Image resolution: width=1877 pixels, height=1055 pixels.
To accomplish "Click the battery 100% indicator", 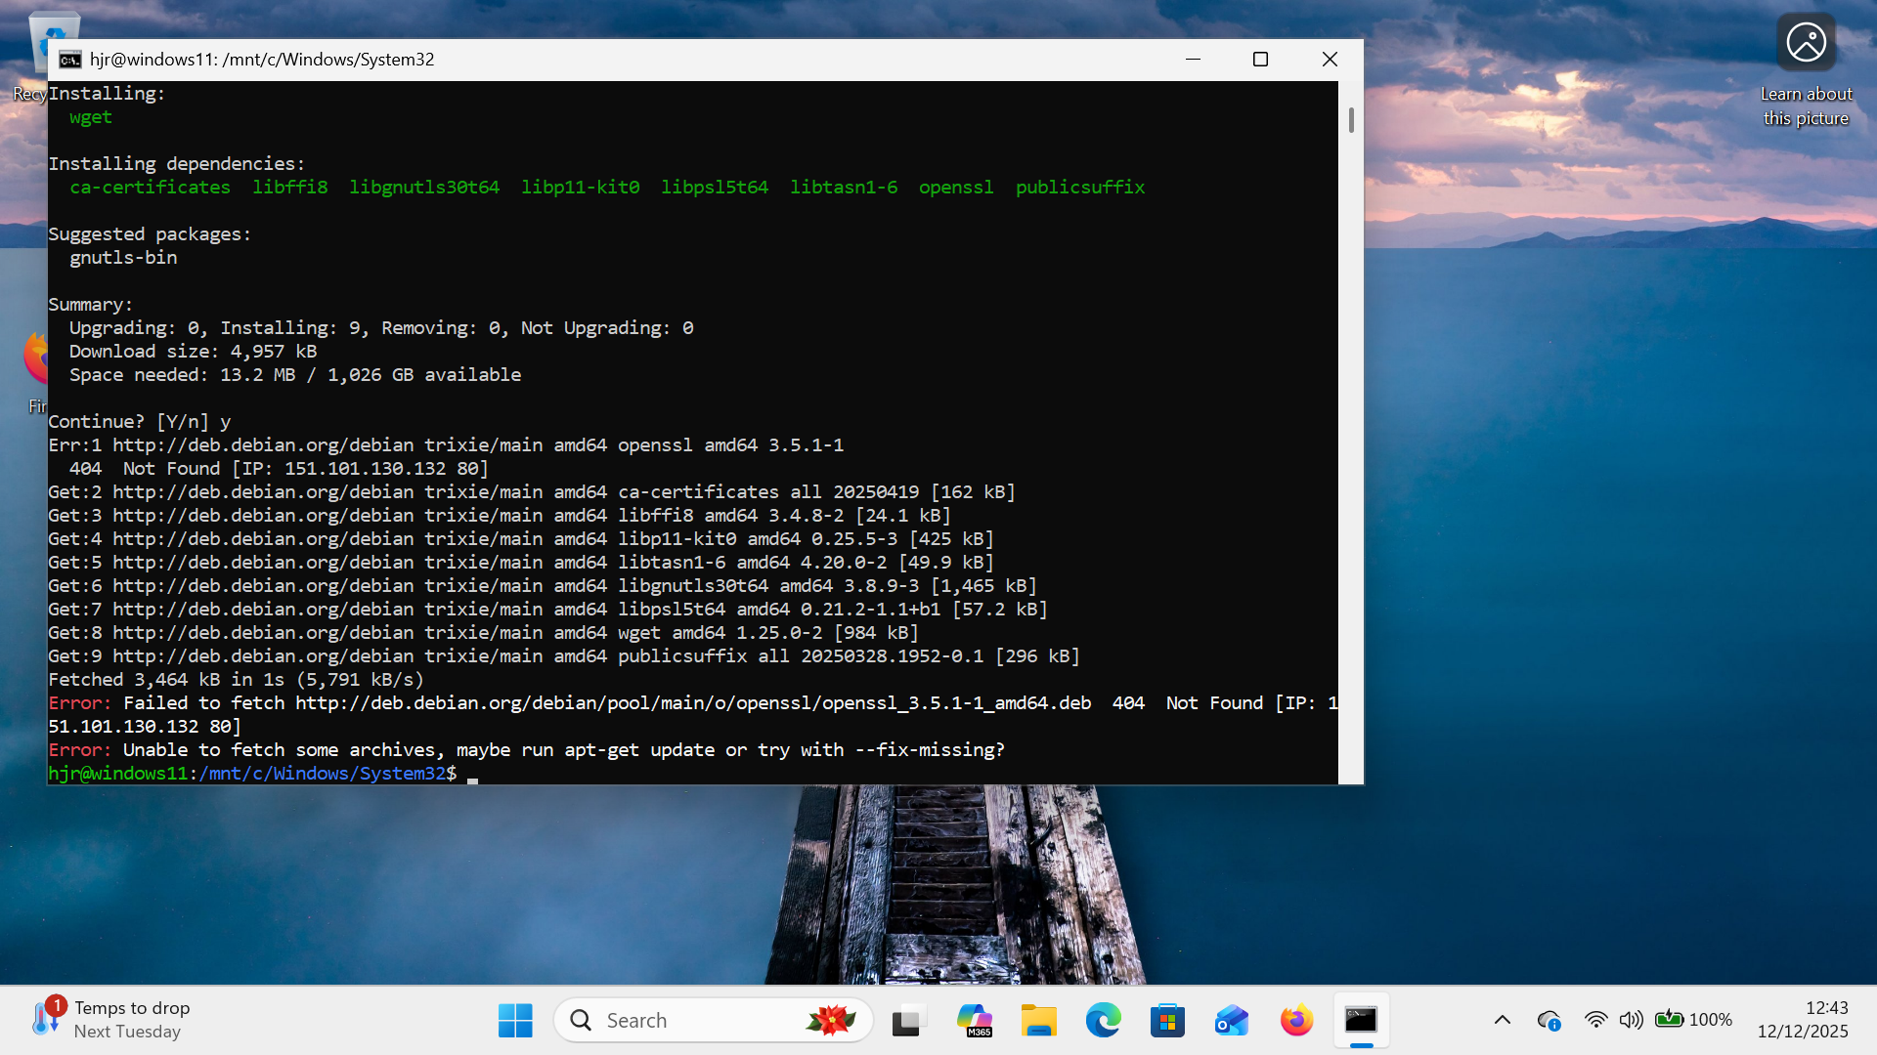I will coord(1693,1020).
